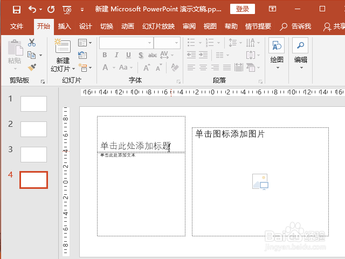Toggle text Shadow effect
This screenshot has width=345, height=259.
pyautogui.click(x=141, y=55)
